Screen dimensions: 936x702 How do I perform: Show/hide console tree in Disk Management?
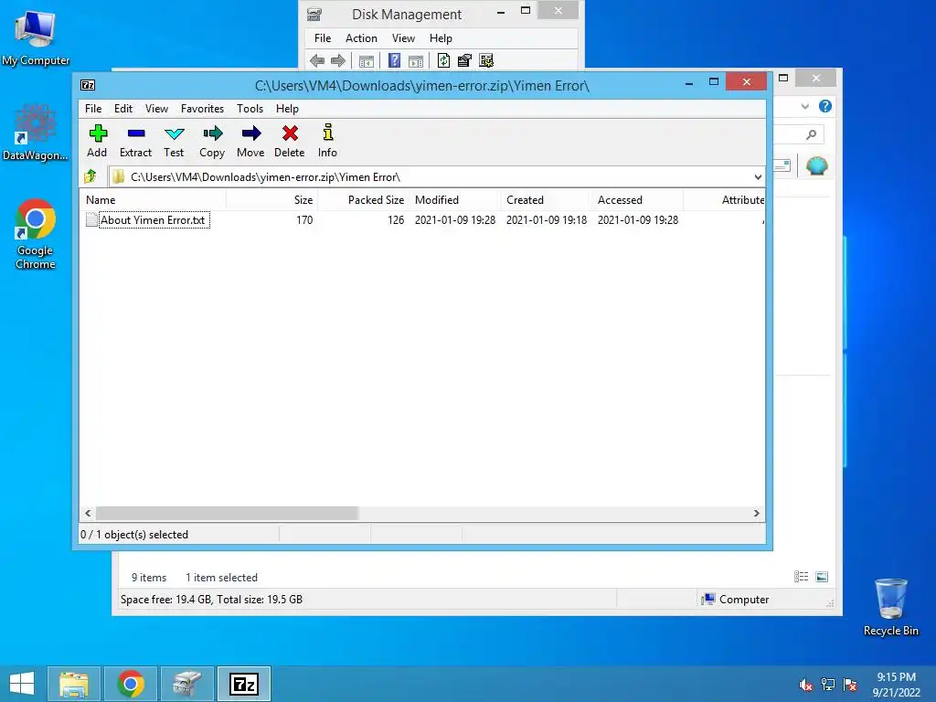(367, 61)
